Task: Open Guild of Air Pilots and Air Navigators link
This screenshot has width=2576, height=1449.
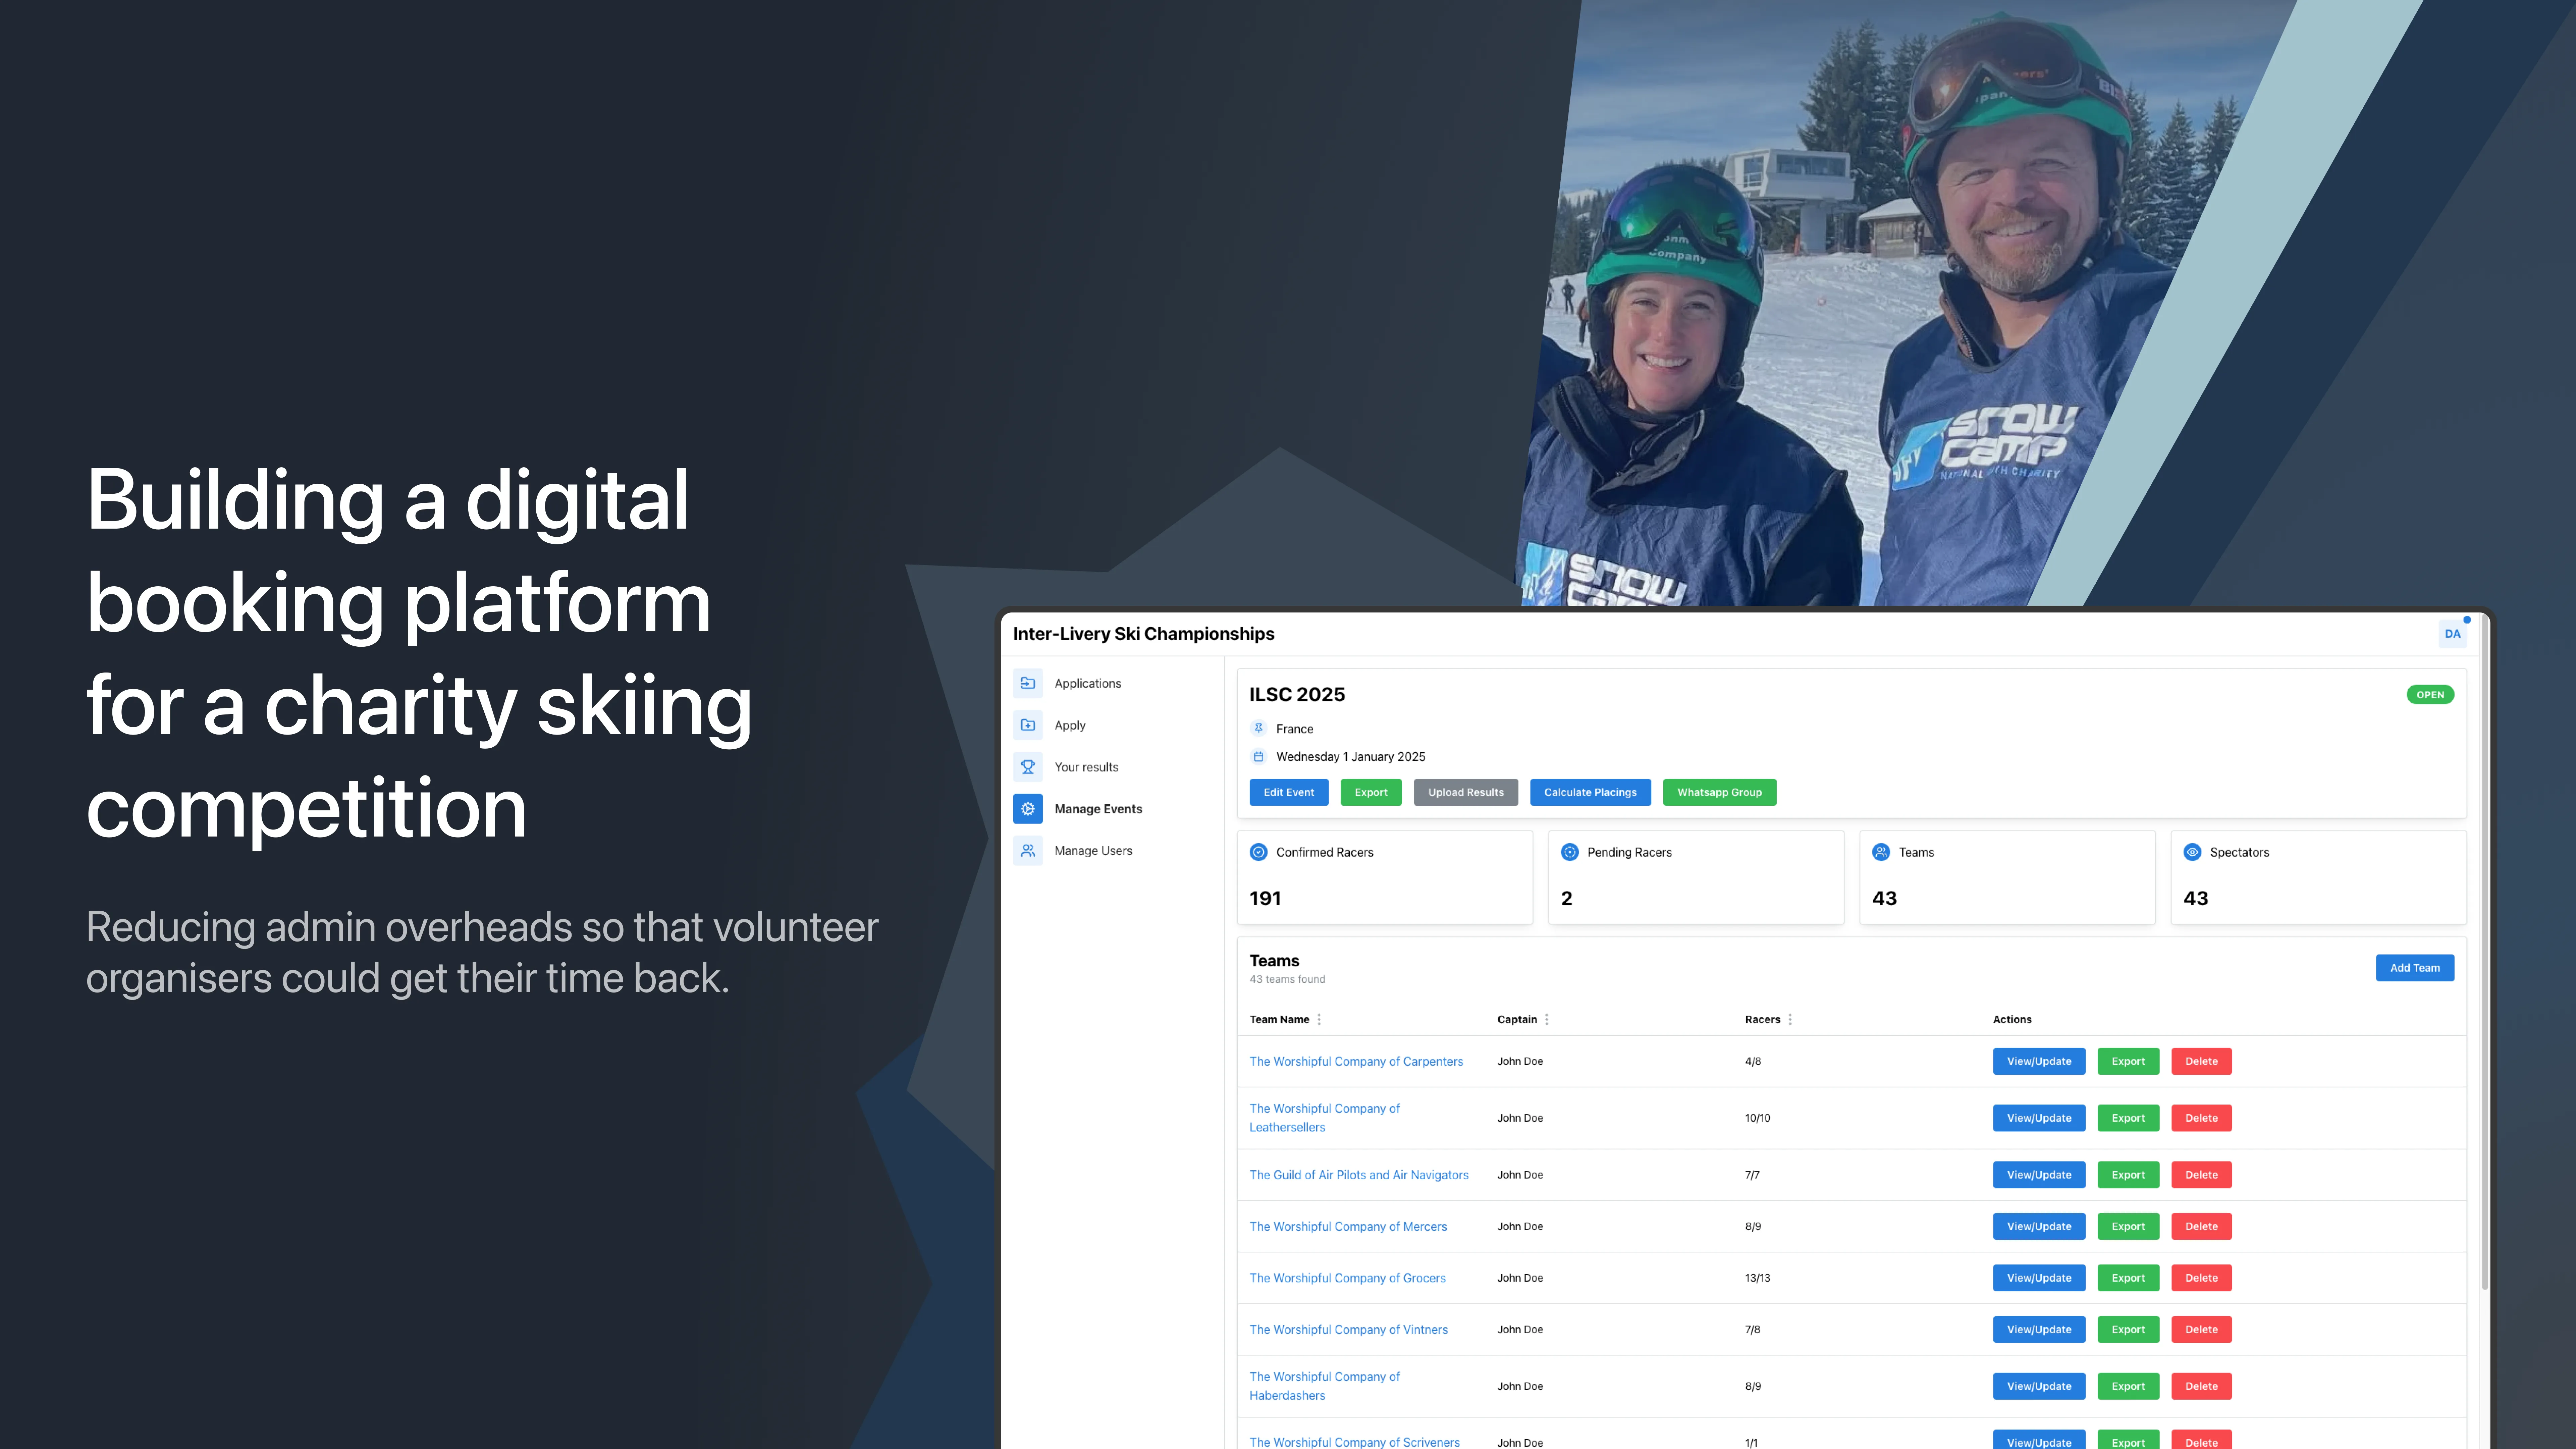Action: pyautogui.click(x=1359, y=1175)
